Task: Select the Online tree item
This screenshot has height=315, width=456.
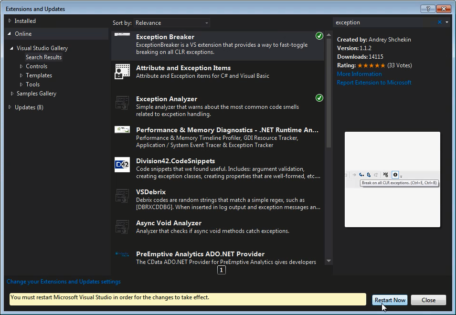Action: click(23, 34)
